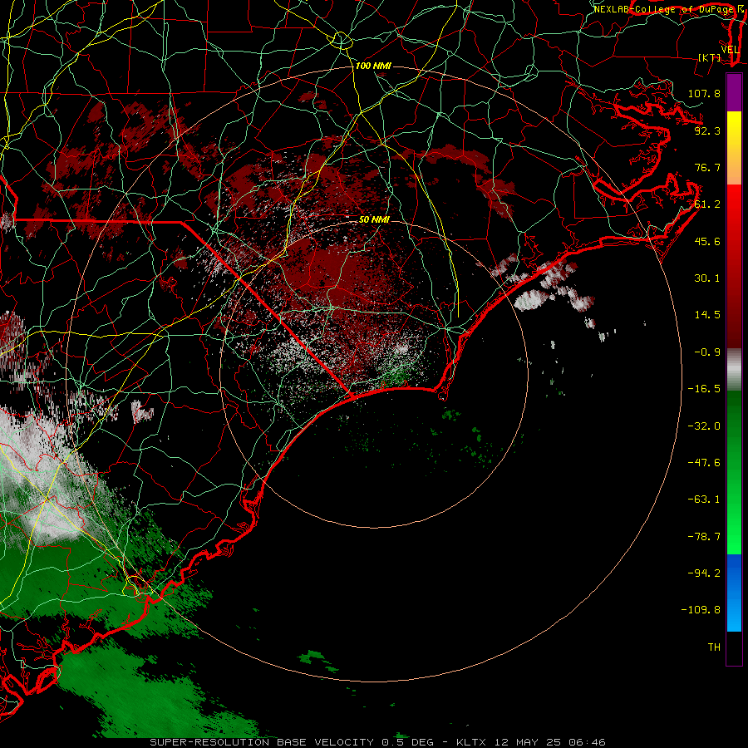Image resolution: width=748 pixels, height=748 pixels.
Task: Select the 45.6 velocity scale value
Action: point(707,241)
